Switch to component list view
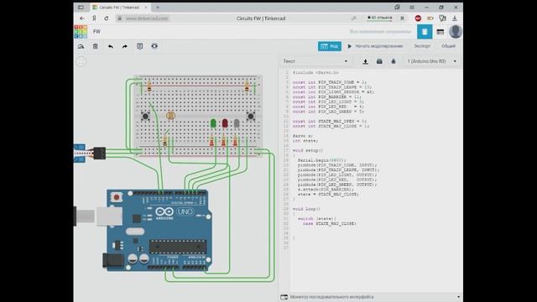 point(440,32)
